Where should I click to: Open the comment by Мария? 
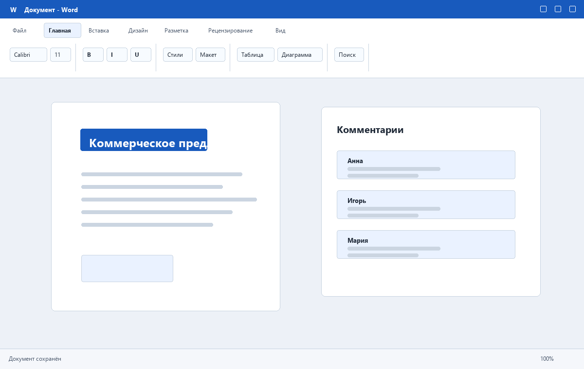click(x=426, y=244)
